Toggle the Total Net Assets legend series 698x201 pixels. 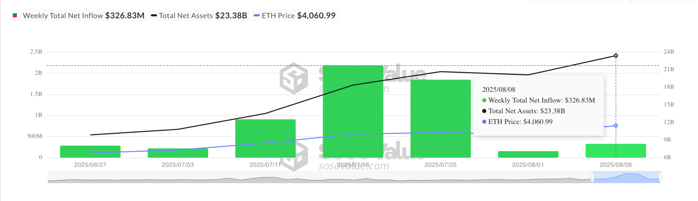(199, 16)
